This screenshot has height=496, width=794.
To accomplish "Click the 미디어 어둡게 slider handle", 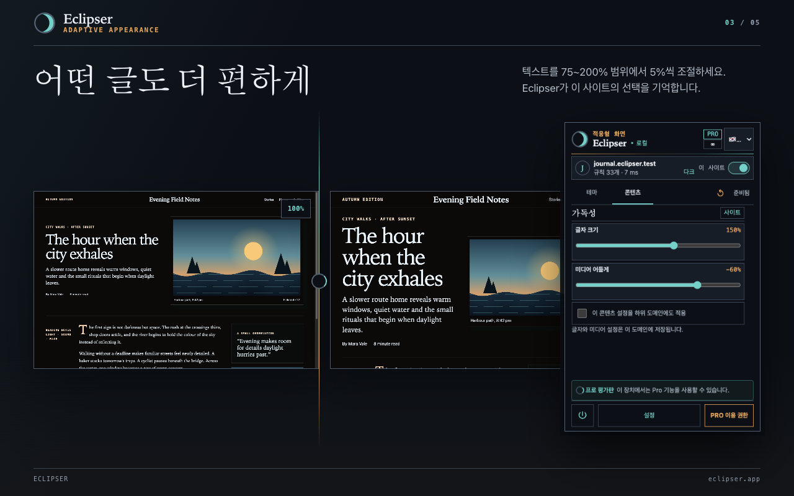I will (697, 285).
